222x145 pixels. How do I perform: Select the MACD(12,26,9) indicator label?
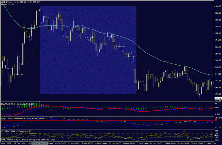(x=9, y=104)
